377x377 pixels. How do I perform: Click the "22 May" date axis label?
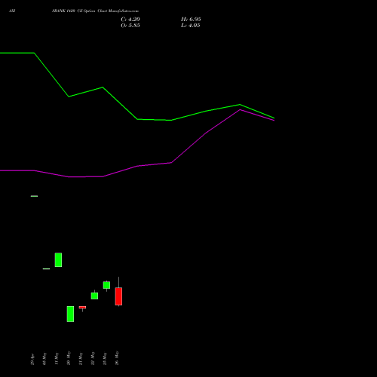(x=93, y=358)
